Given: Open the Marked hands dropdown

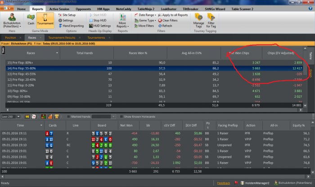Looking at the screenshot, I should tap(113, 117).
